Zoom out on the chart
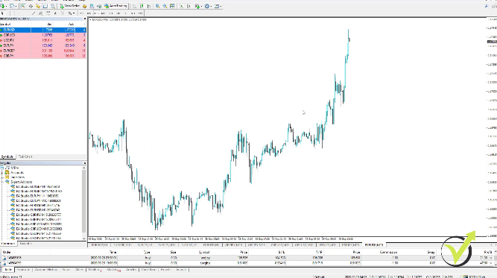Viewport: 497px width, 278px height. click(165, 6)
